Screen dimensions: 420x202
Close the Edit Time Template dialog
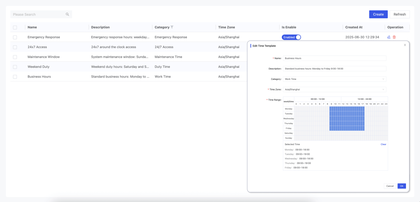405,45
